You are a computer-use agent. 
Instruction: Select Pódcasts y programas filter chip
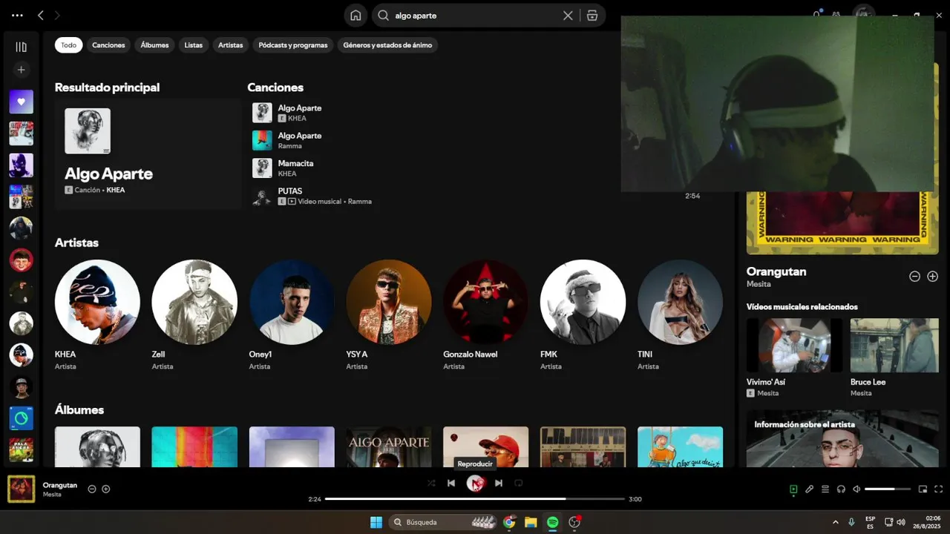tap(293, 45)
